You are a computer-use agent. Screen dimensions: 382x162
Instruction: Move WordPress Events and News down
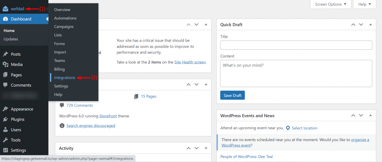coord(361,116)
